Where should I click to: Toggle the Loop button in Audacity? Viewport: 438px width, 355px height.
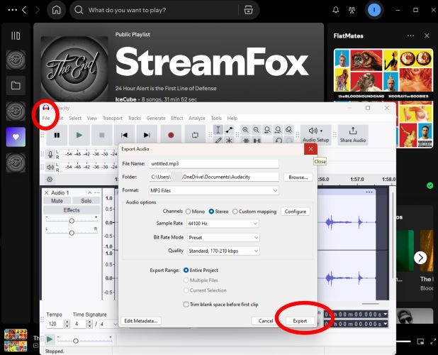pyautogui.click(x=195, y=135)
